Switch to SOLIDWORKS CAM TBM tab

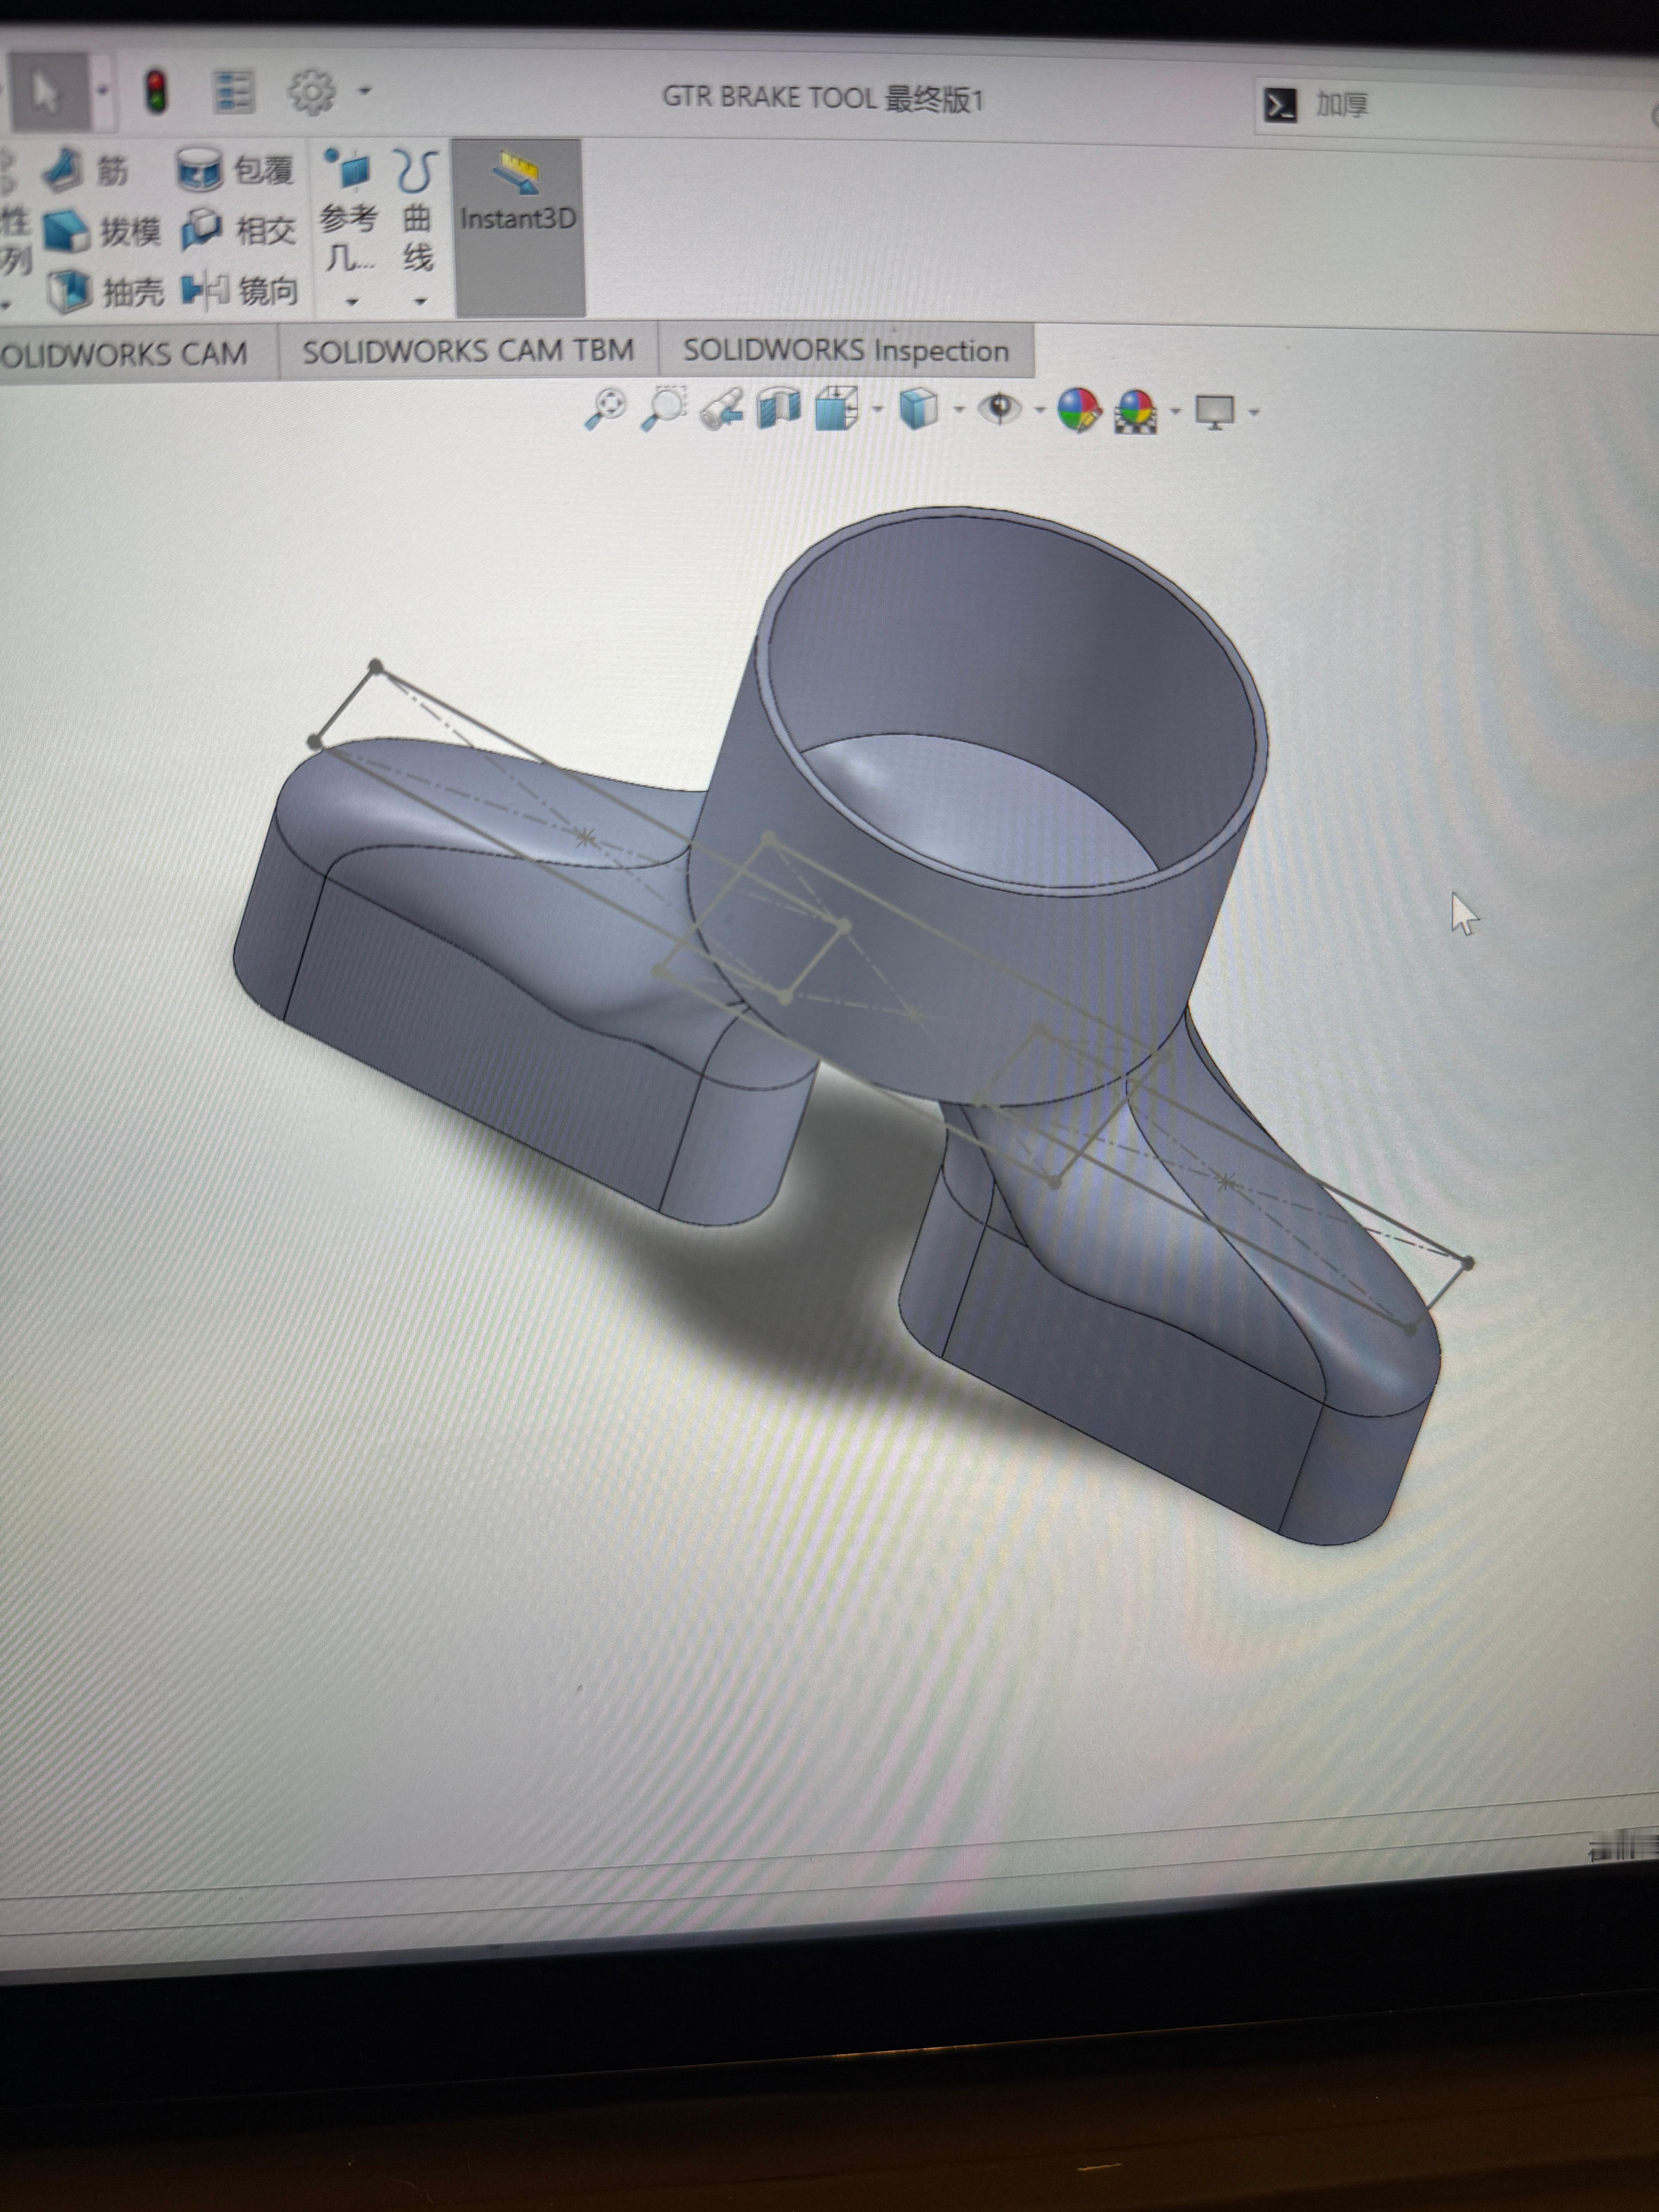[468, 351]
